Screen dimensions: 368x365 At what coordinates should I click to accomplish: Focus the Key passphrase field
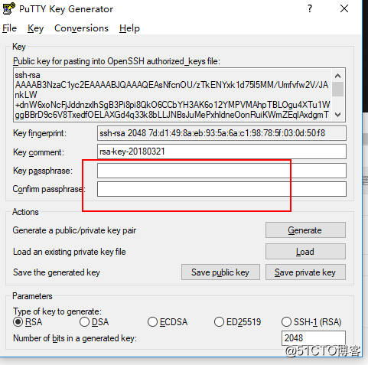click(222, 171)
